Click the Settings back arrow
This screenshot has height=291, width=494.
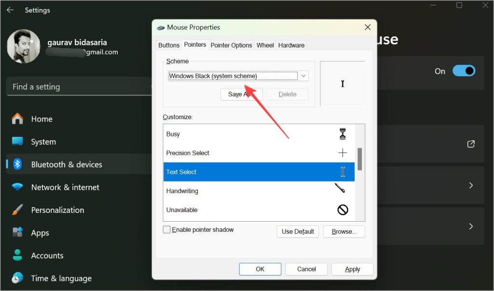10,10
